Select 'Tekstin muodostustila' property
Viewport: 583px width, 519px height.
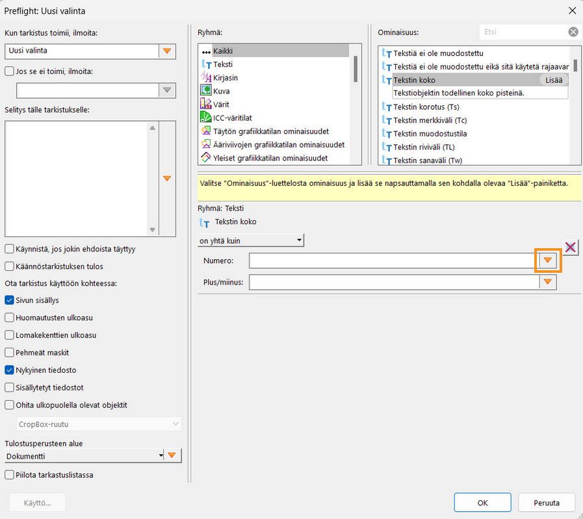click(430, 134)
